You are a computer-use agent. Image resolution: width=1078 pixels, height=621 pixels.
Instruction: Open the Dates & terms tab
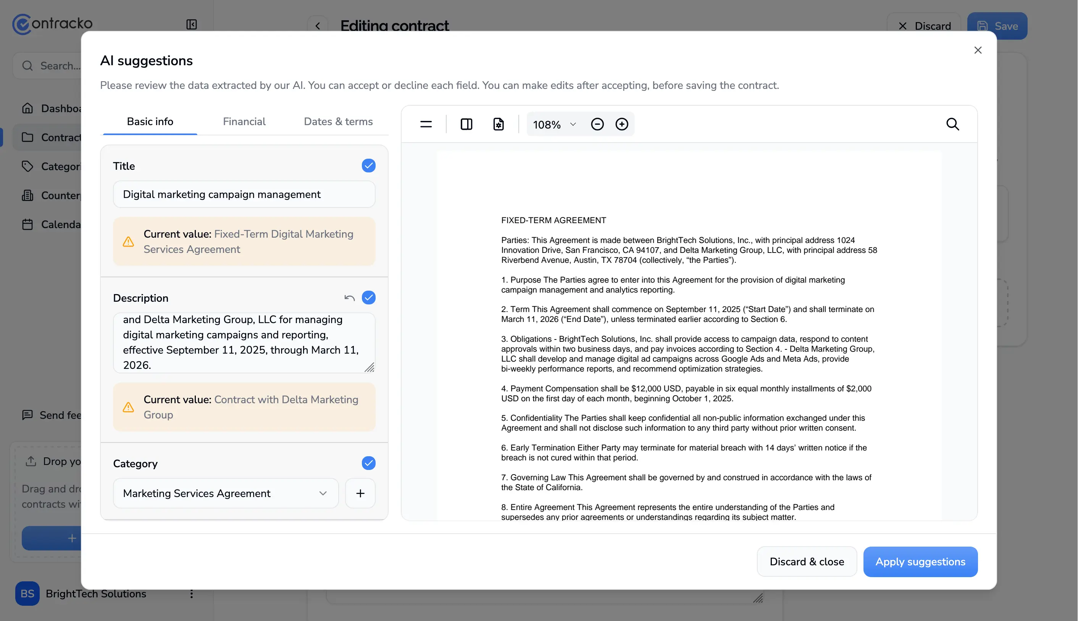pos(338,122)
